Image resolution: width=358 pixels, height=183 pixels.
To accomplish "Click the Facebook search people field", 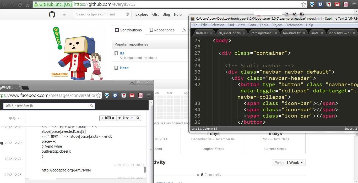I will [46, 106].
